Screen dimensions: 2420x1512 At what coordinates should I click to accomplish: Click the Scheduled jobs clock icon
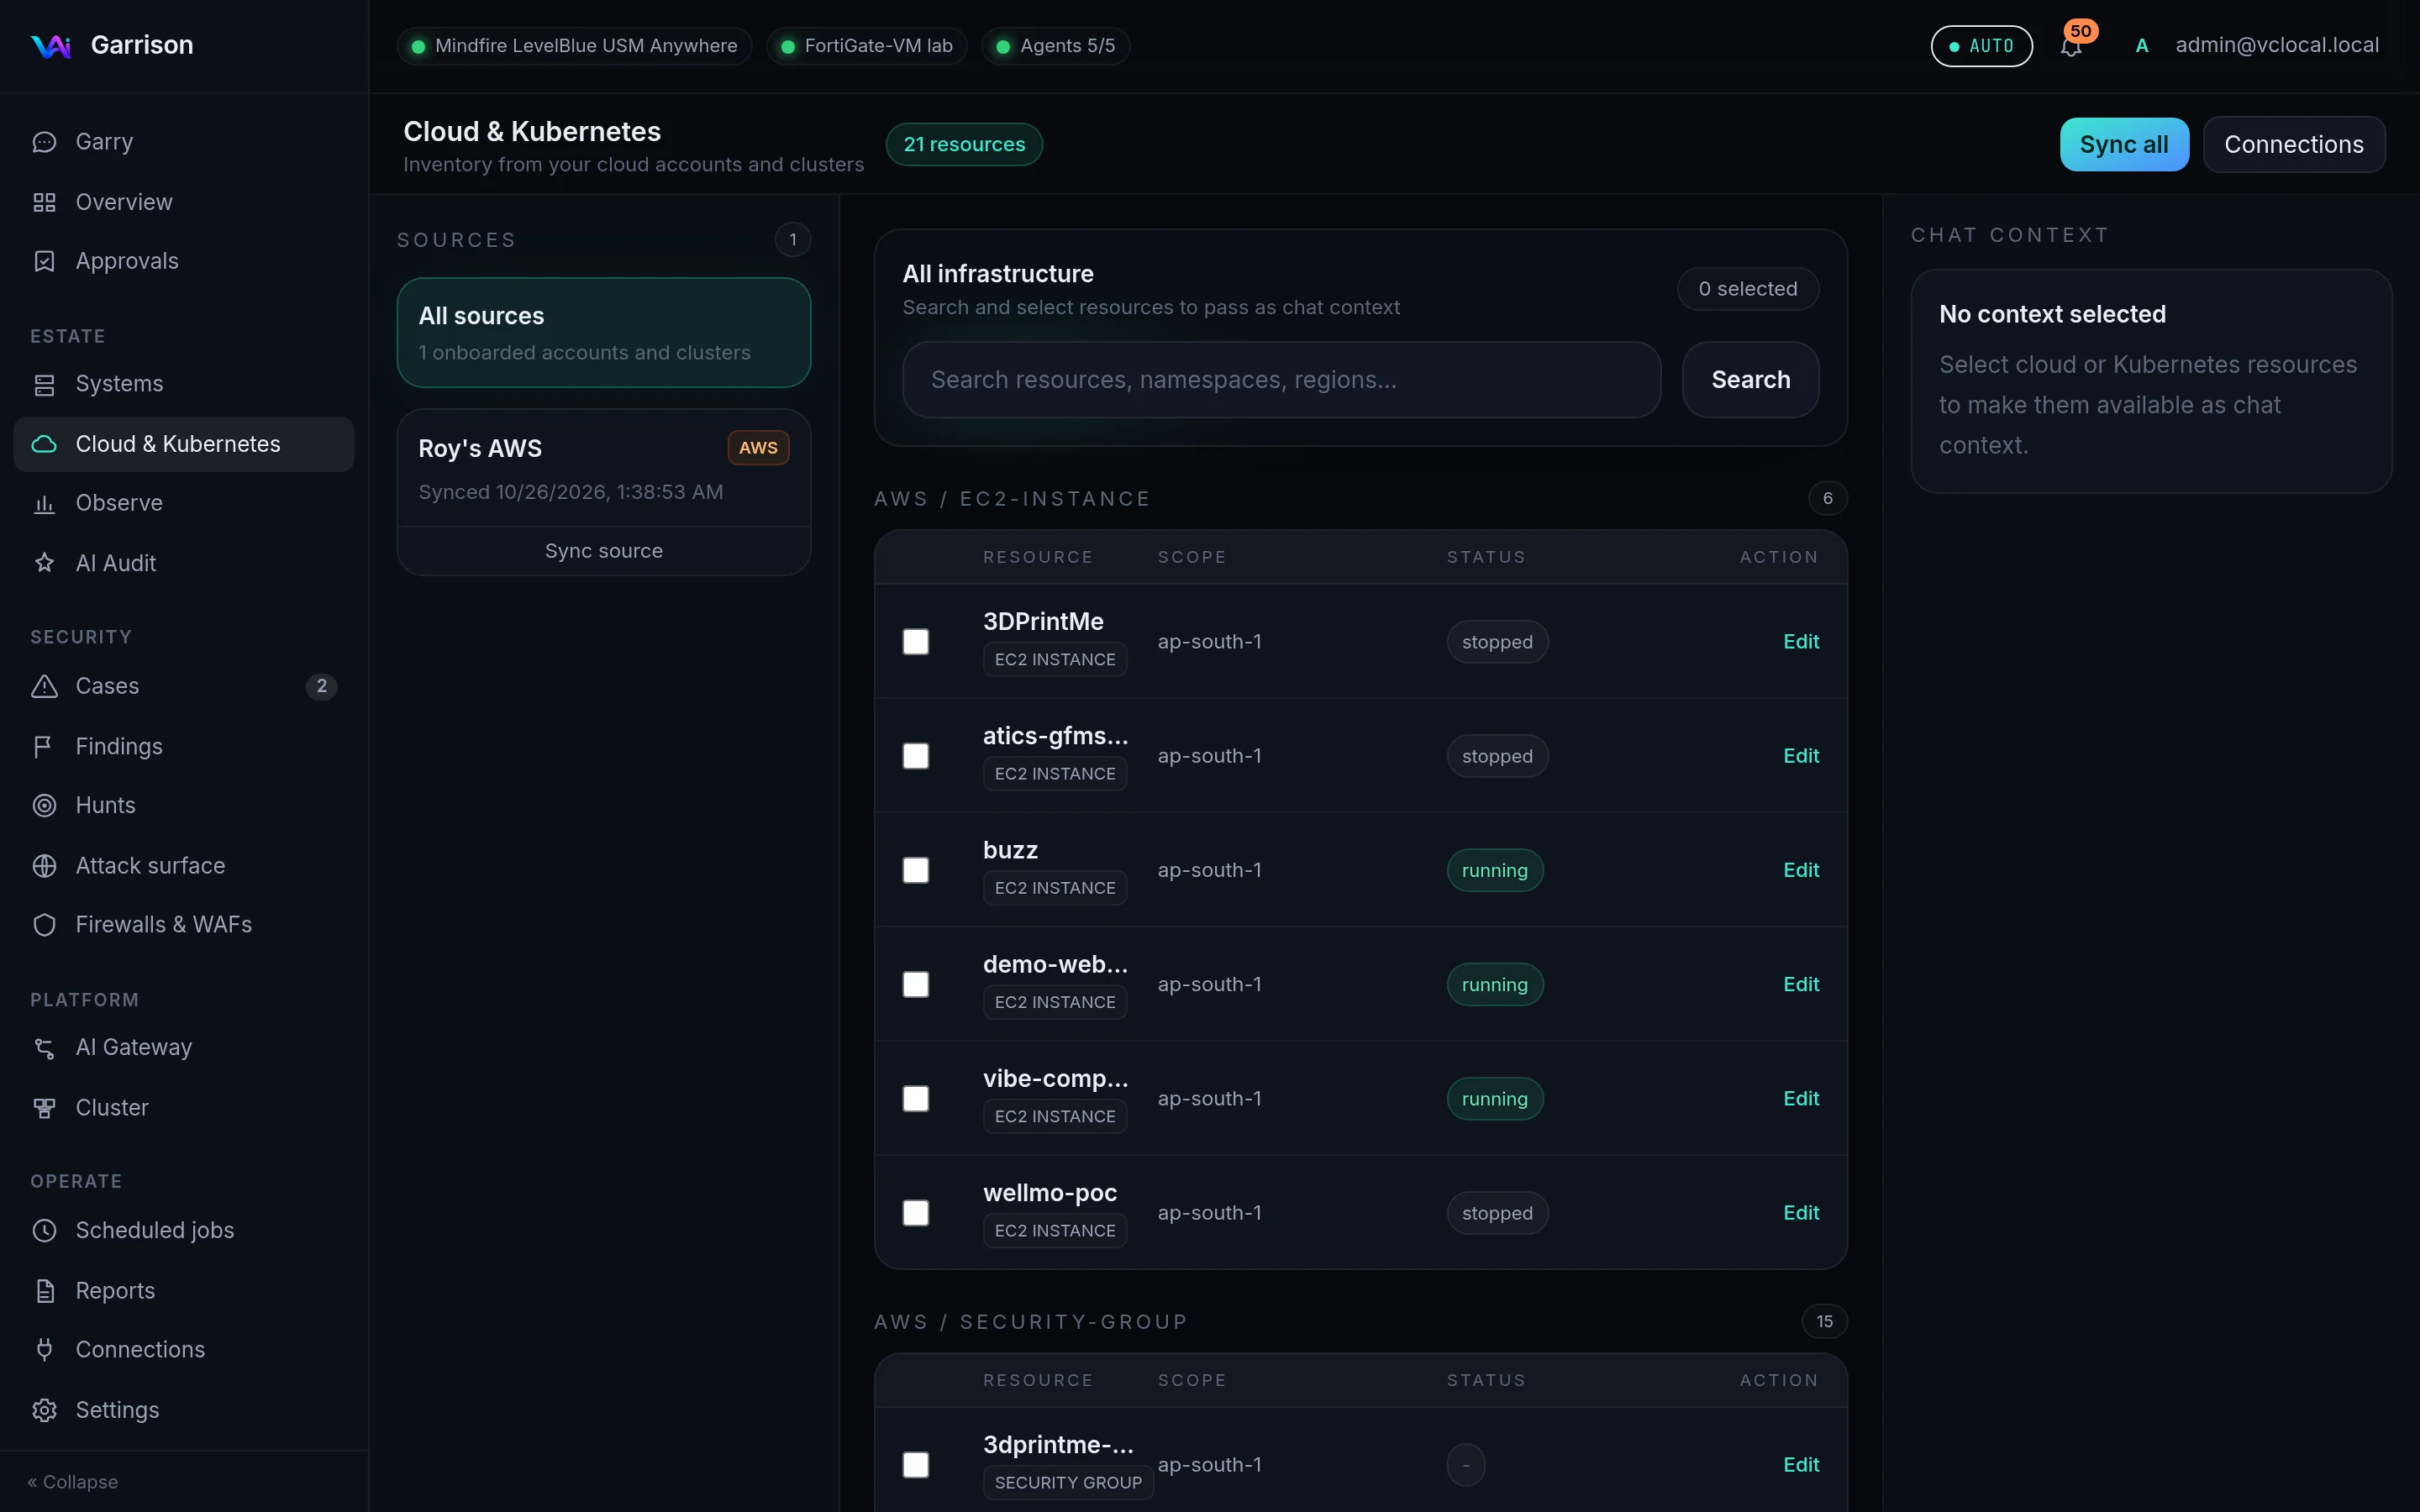(44, 1230)
